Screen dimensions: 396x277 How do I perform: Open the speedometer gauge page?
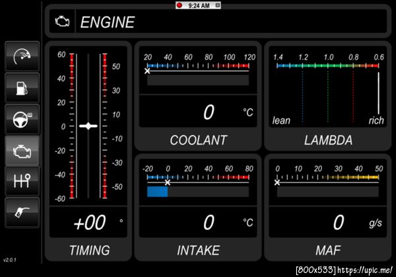tap(22, 56)
